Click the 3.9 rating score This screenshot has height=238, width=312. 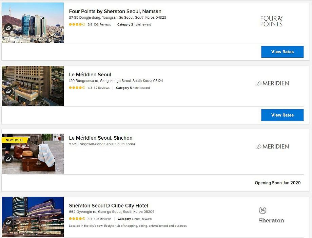pos(90,25)
